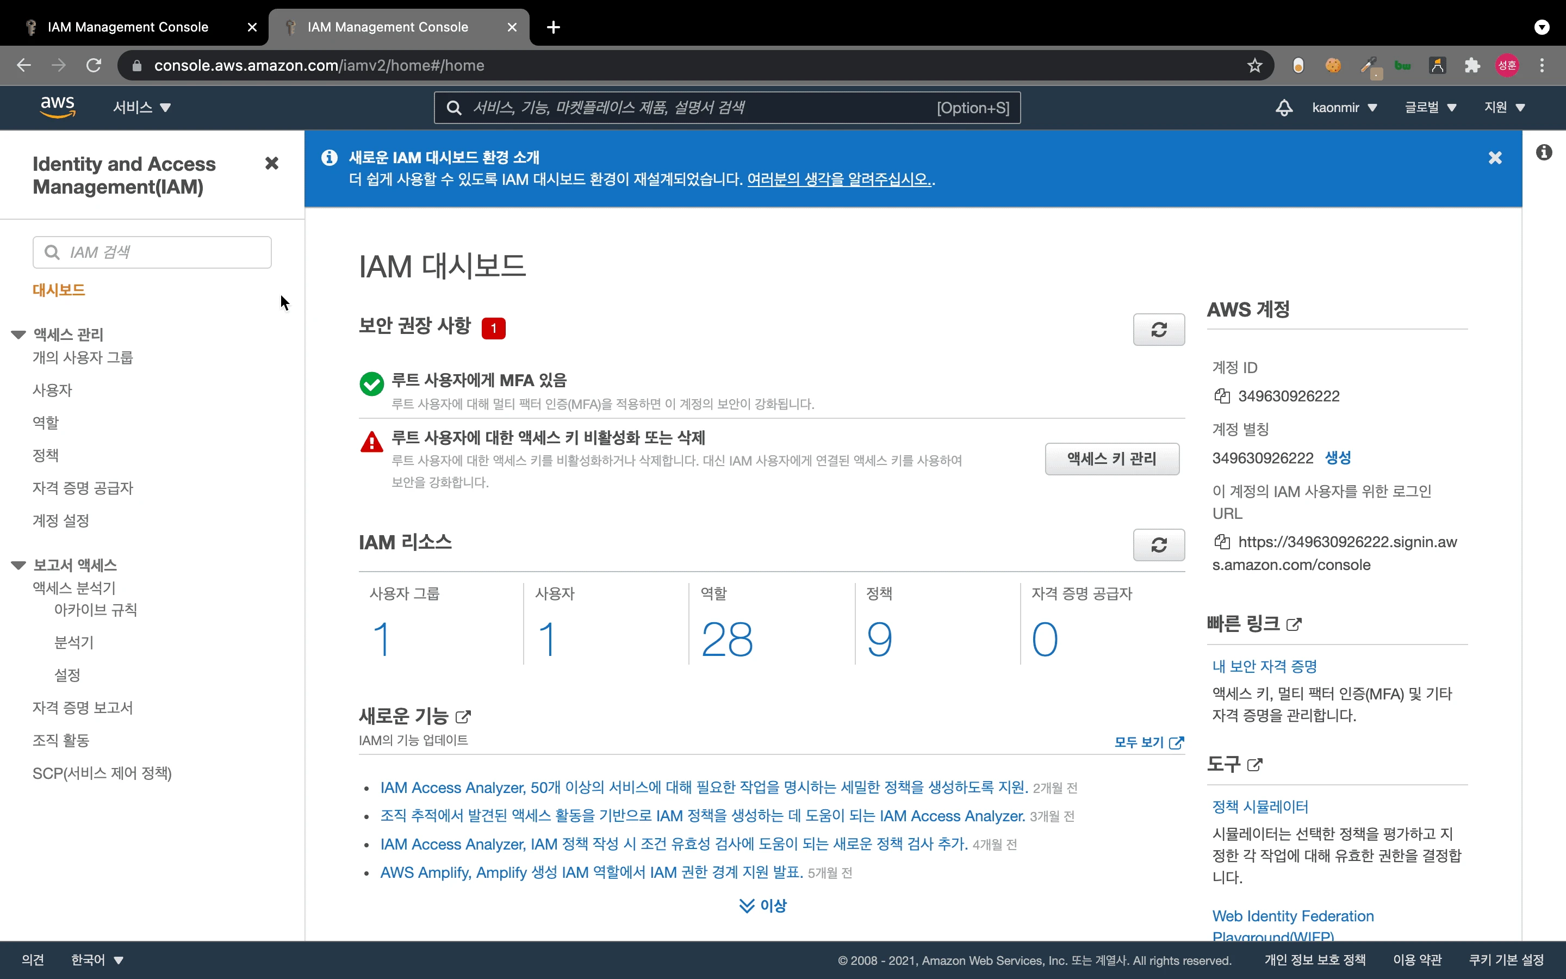Click the cookie extension icon
Image resolution: width=1566 pixels, height=979 pixels.
(x=1333, y=65)
